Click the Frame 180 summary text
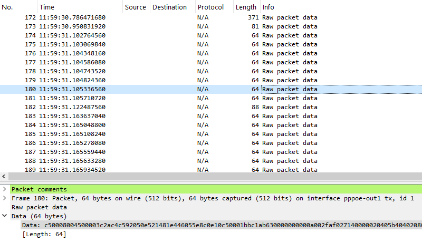The height and width of the screenshot is (242, 422). [x=213, y=198]
